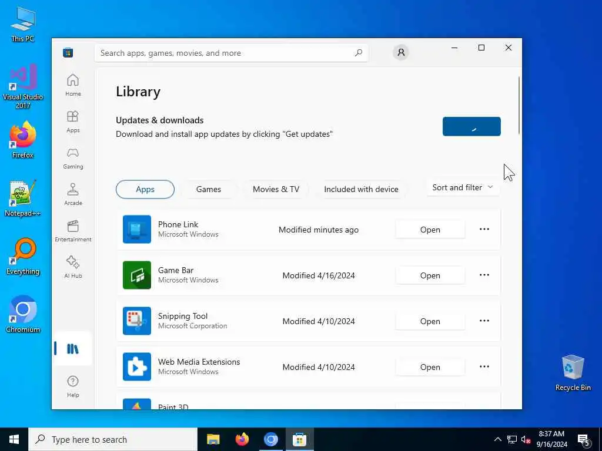
Task: Show hidden system tray icons
Action: click(497, 439)
